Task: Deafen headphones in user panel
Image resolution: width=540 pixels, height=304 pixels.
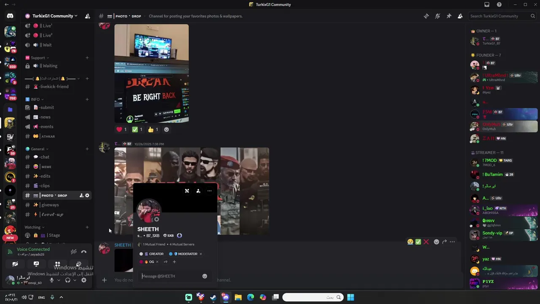Action: point(67,280)
